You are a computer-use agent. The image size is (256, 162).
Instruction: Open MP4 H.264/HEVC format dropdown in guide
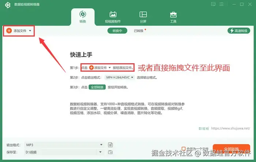[120, 78]
